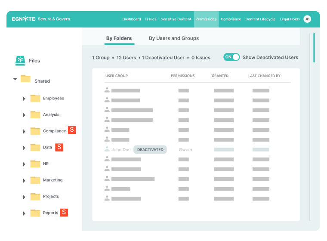Click the sensitive content badge on Compliance
Image resolution: width=327 pixels, height=241 pixels.
[x=72, y=130]
